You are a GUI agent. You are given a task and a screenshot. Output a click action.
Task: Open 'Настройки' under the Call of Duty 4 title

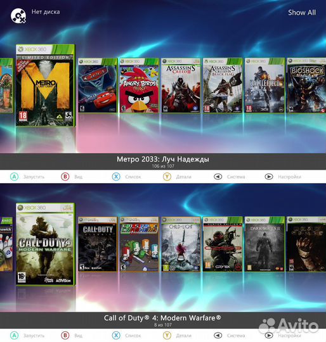(x=283, y=336)
